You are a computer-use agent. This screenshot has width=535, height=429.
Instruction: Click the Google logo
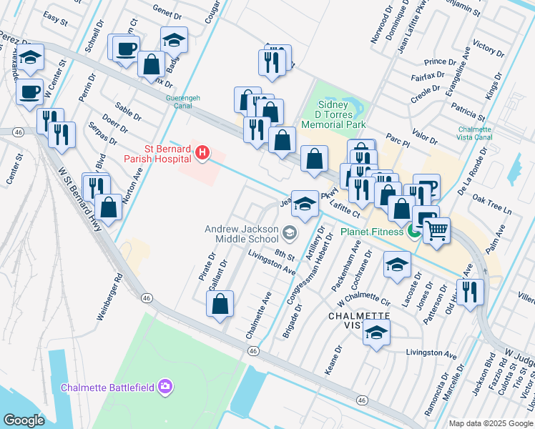coord(24,420)
